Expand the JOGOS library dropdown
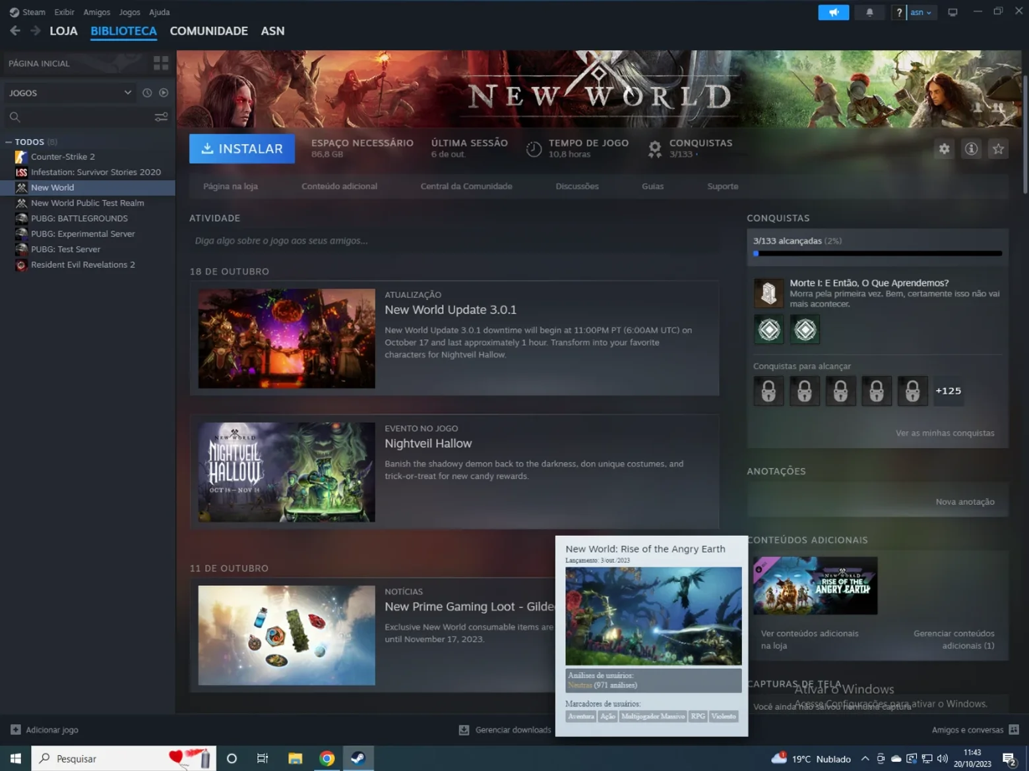Viewport: 1029px width, 771px height. 128,93
